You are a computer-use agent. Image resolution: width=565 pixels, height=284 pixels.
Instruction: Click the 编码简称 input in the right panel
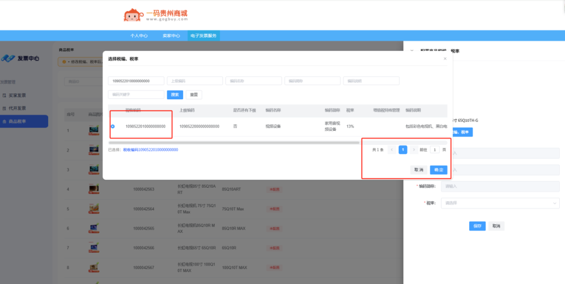point(500,186)
